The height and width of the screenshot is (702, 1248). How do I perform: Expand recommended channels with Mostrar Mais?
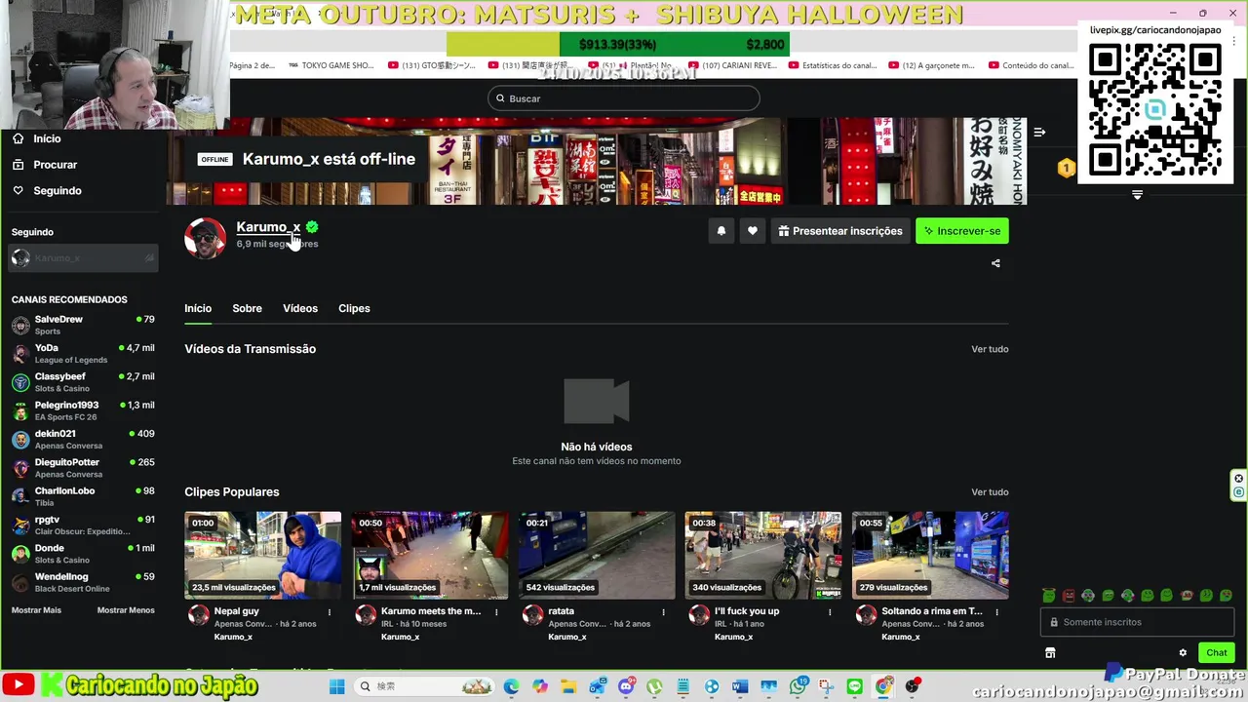point(36,610)
